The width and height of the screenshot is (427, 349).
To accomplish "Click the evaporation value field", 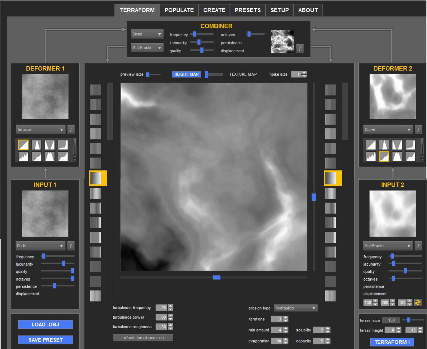I will point(277,341).
